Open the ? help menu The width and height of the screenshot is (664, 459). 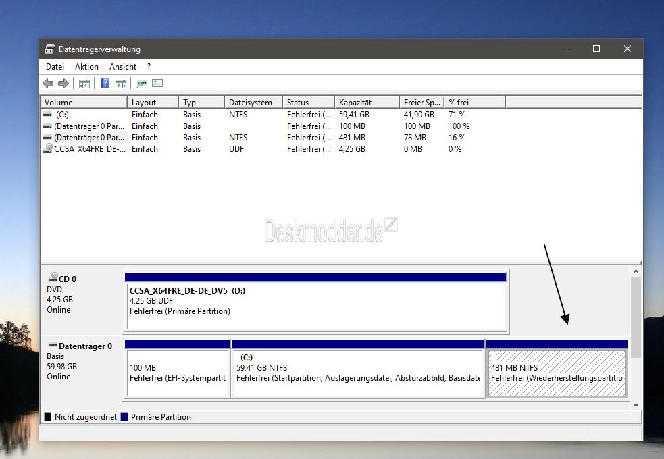point(149,67)
